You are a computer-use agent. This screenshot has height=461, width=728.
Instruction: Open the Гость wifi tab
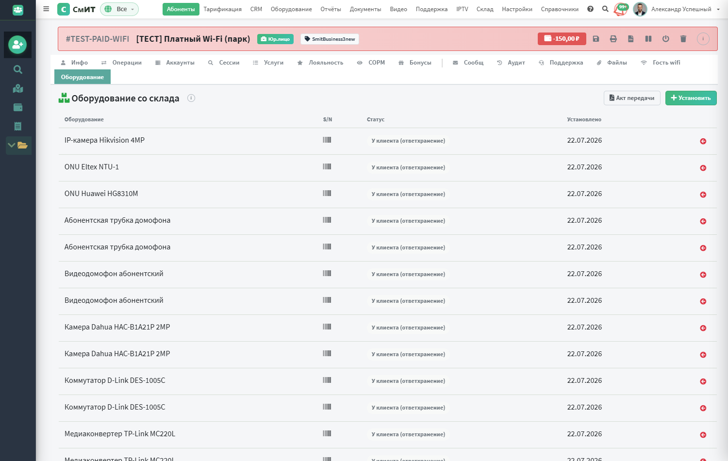click(661, 63)
